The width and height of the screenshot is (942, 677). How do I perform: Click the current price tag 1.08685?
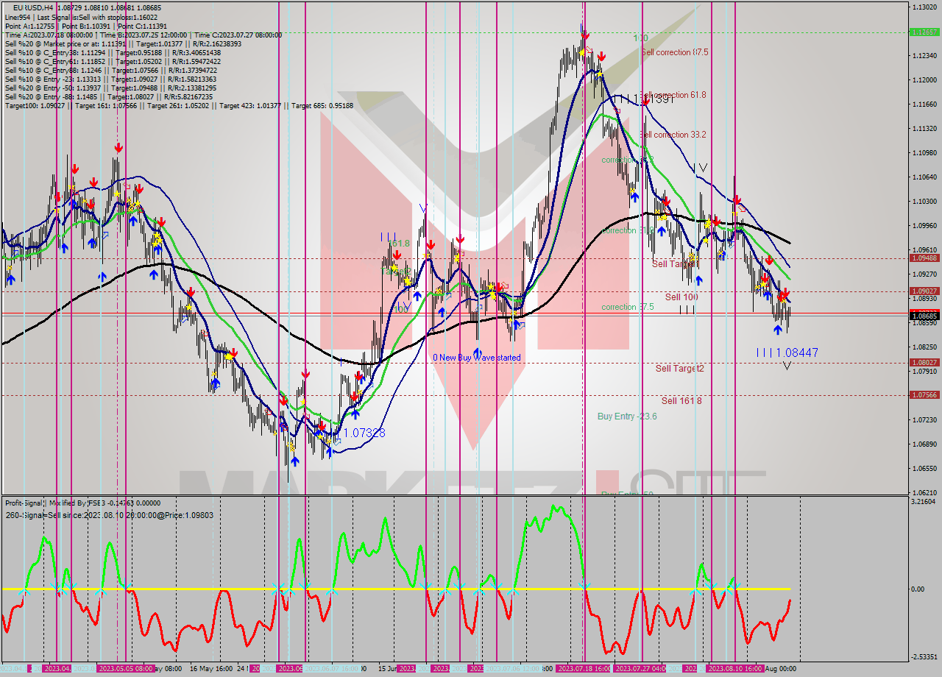click(x=924, y=316)
